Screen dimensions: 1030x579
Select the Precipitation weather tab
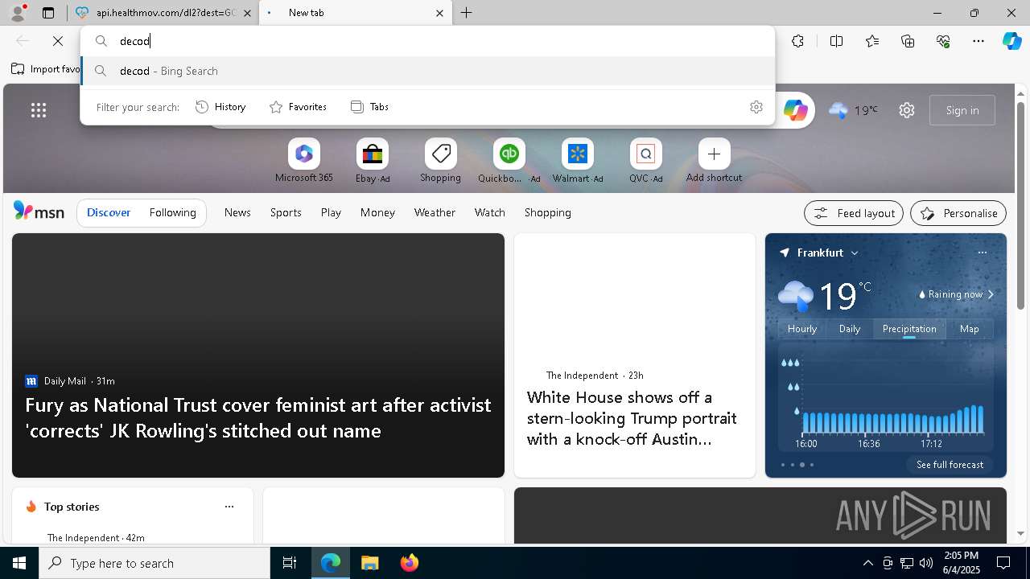point(909,329)
